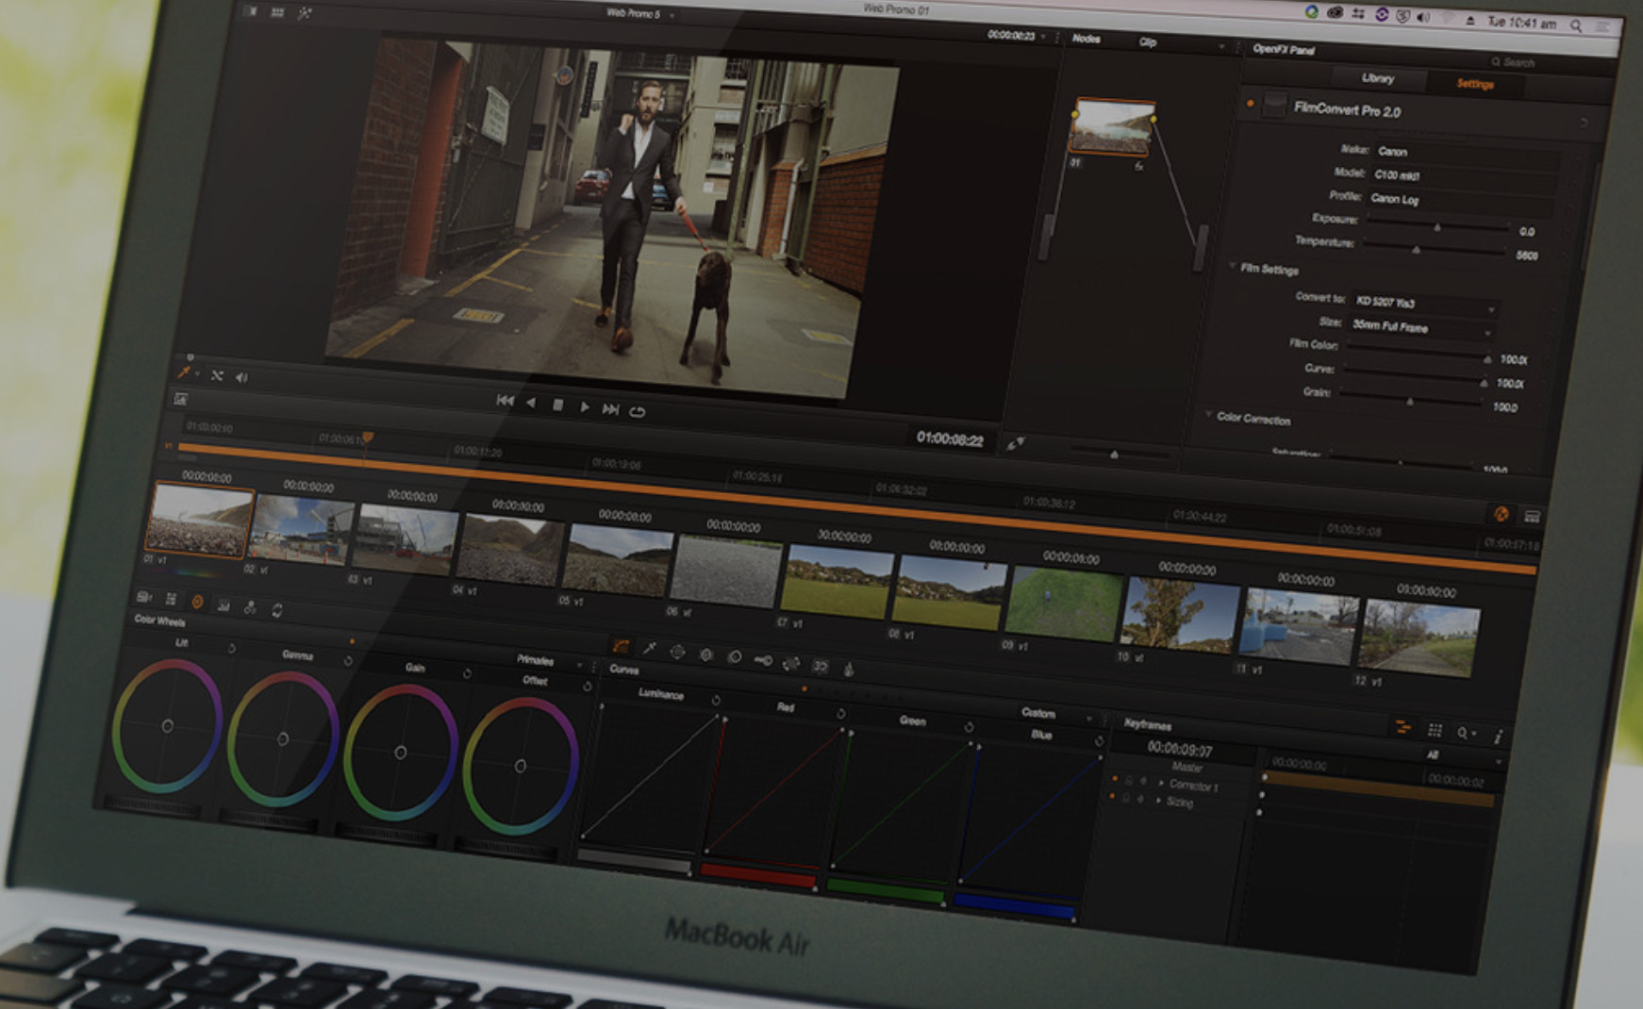This screenshot has width=1643, height=1009.
Task: Open the Key palette icon
Action: 762,660
